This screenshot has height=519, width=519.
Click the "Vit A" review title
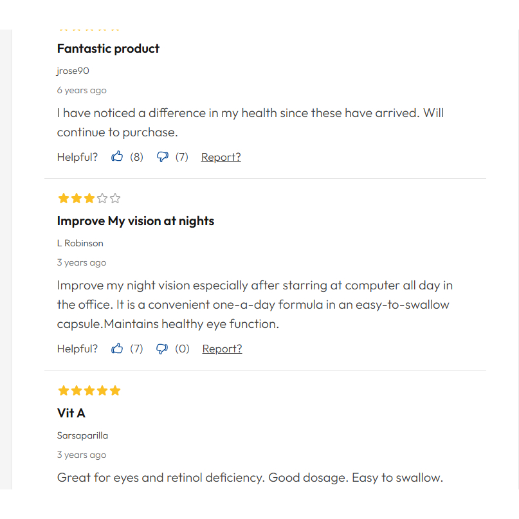[71, 413]
